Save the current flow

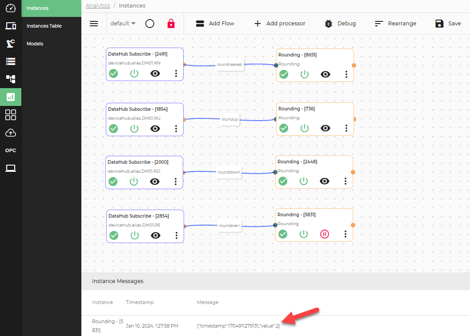click(x=447, y=23)
